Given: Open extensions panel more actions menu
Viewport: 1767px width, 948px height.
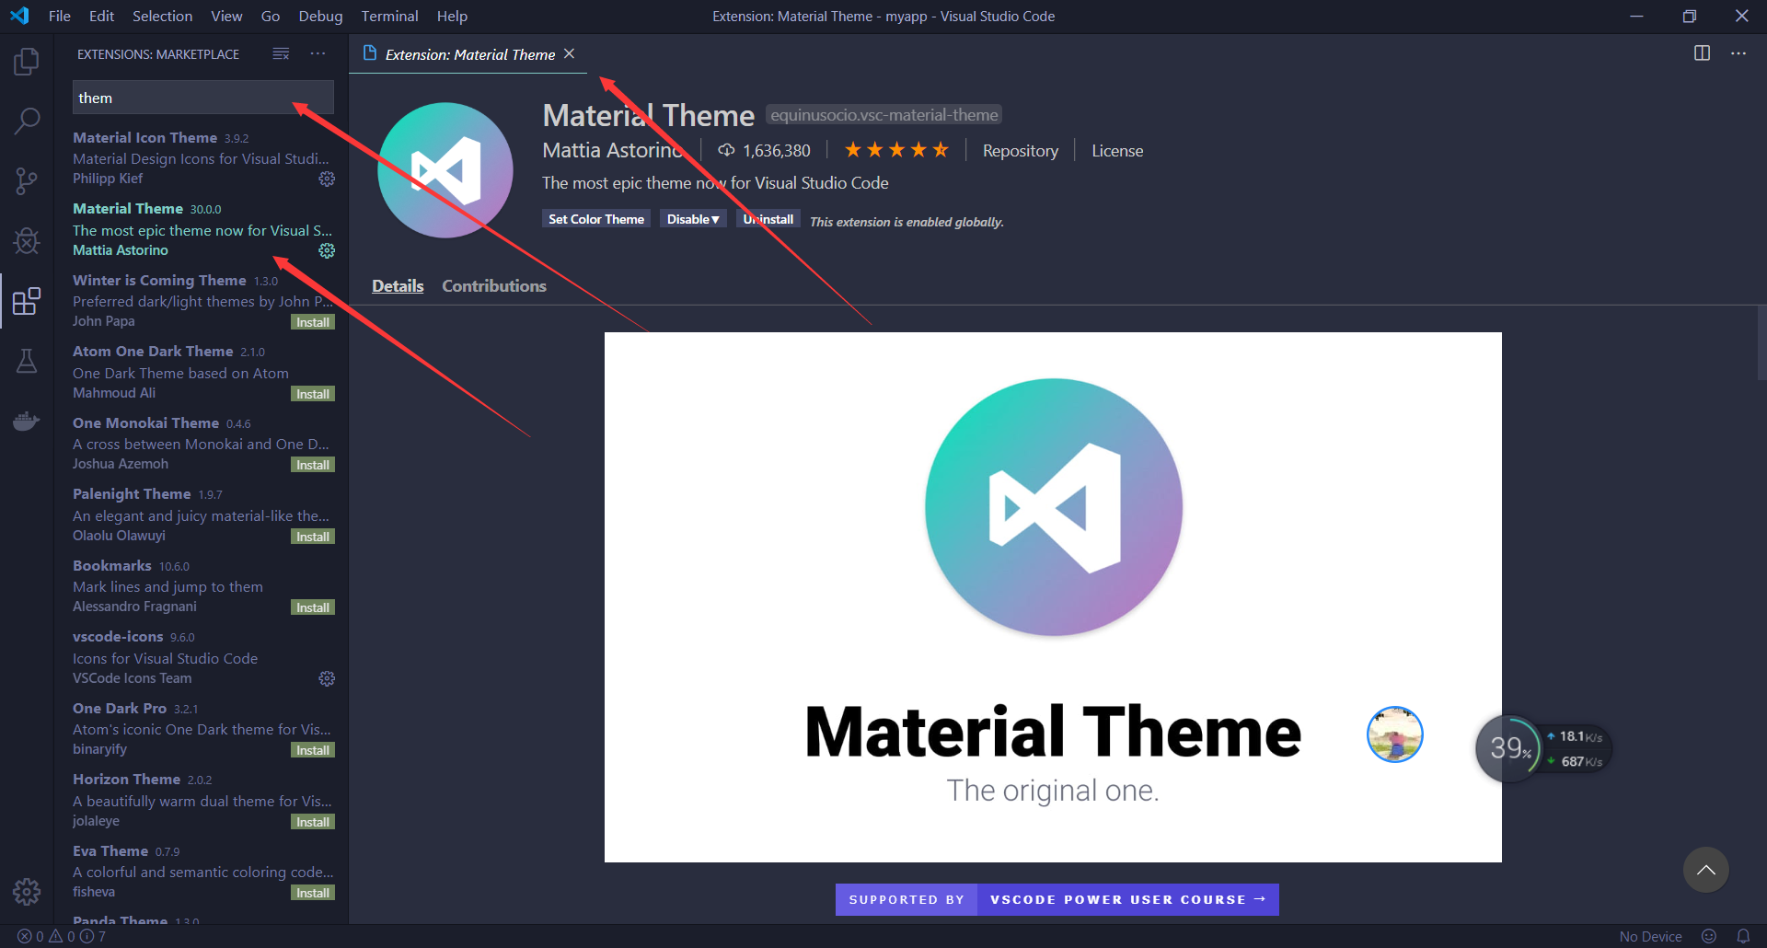Looking at the screenshot, I should coord(318,53).
